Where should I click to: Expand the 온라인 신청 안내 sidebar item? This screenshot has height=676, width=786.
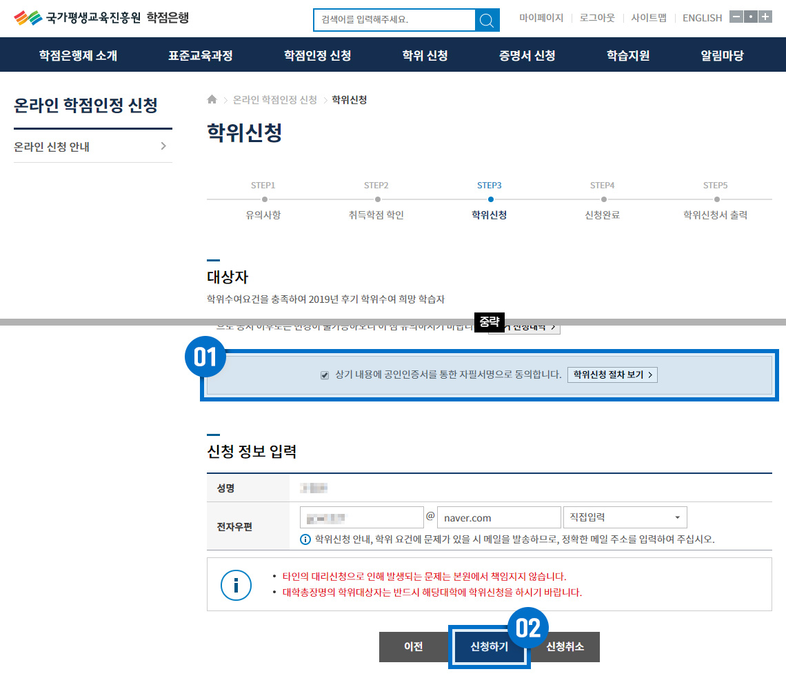(x=93, y=146)
